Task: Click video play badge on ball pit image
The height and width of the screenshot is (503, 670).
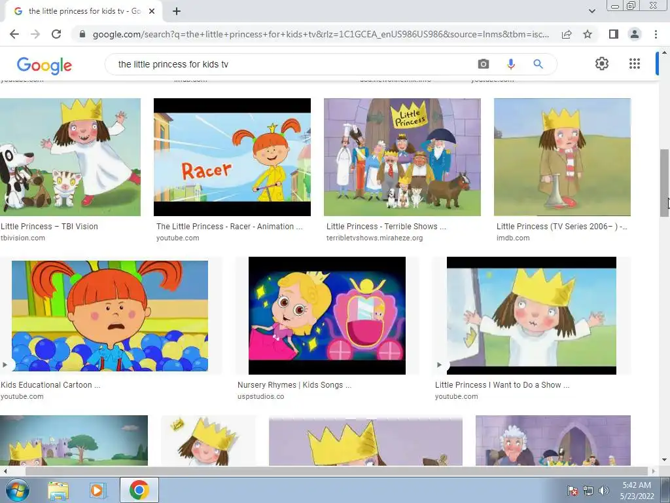Action: point(5,365)
